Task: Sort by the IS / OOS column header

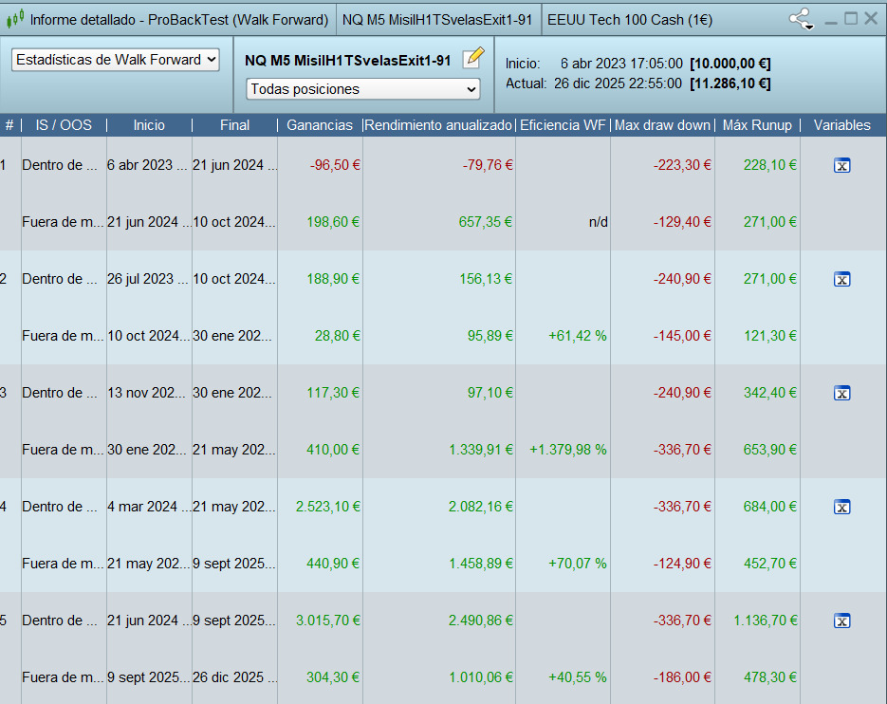Action: [64, 125]
